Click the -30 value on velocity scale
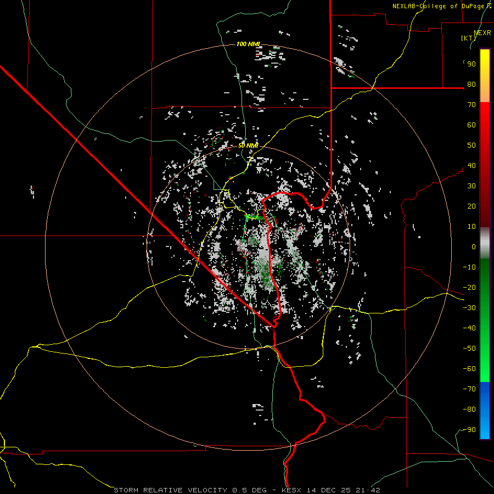This screenshot has width=494, height=494. click(x=469, y=308)
